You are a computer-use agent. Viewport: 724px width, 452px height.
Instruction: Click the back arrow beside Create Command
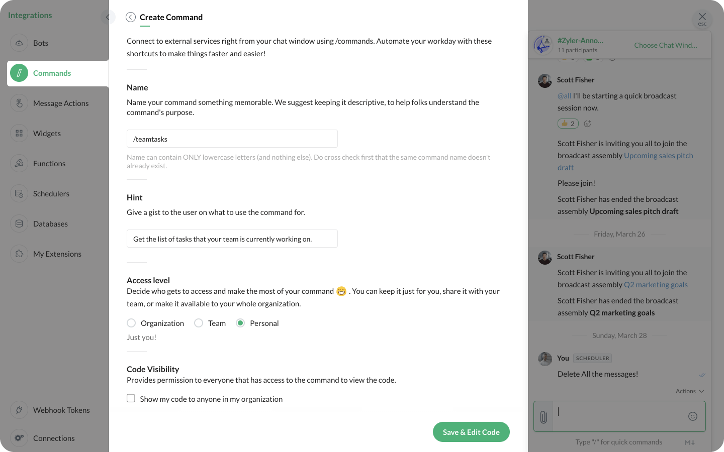pyautogui.click(x=131, y=17)
